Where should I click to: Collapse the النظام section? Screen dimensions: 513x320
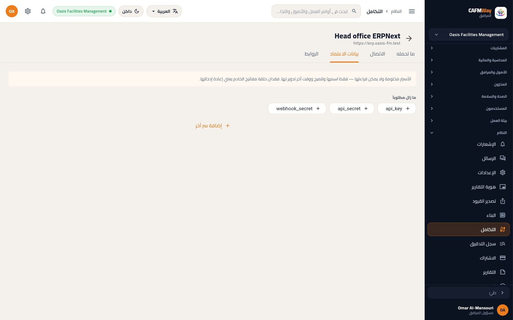[468, 133]
